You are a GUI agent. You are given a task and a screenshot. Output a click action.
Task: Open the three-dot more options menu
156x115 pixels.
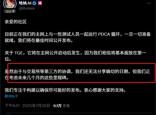point(149,3)
